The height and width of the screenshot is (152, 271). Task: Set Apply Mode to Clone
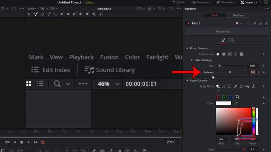click(x=224, y=86)
